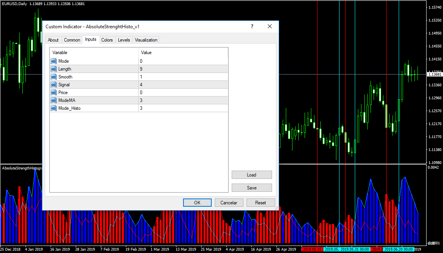This screenshot has height=253, width=443.
Task: Click the red 2019.05.15 date marker
Action: [x=312, y=249]
